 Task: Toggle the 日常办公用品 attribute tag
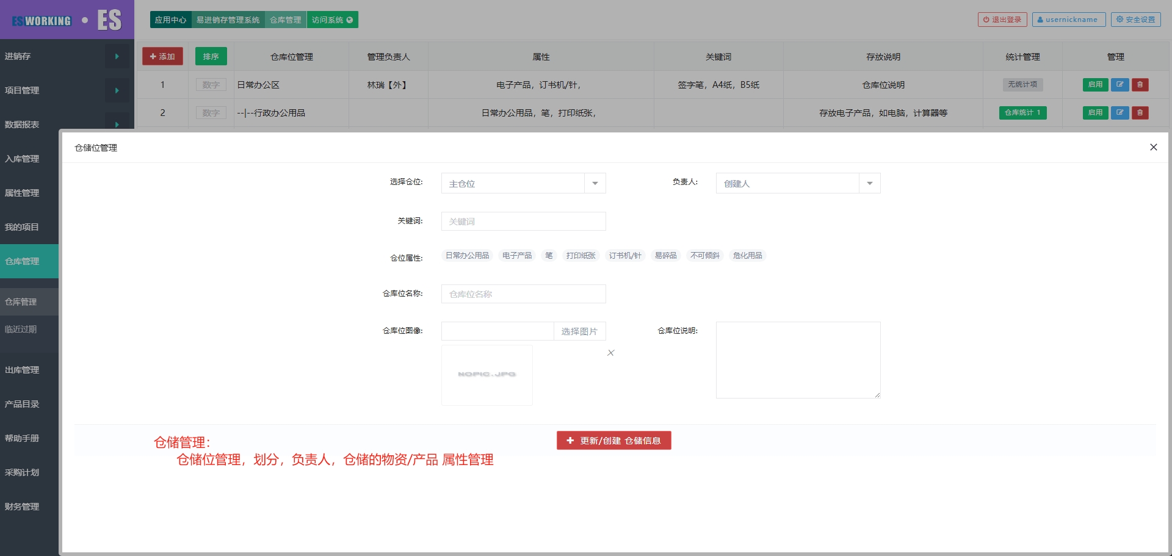[x=467, y=256]
